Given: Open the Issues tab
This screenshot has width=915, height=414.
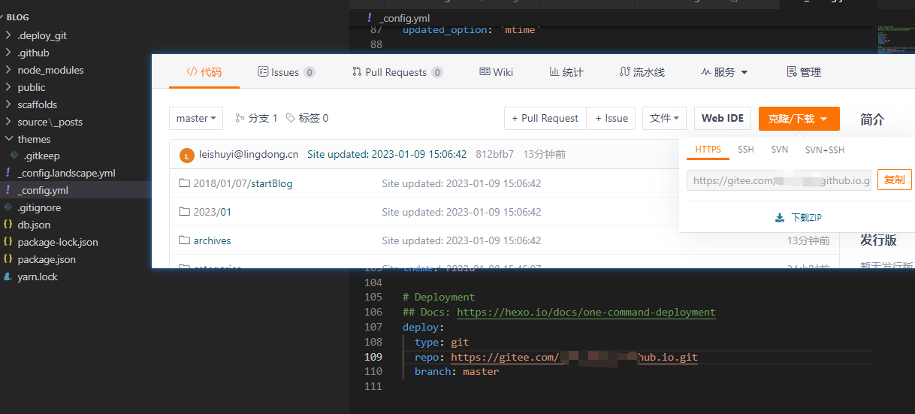Looking at the screenshot, I should [286, 72].
